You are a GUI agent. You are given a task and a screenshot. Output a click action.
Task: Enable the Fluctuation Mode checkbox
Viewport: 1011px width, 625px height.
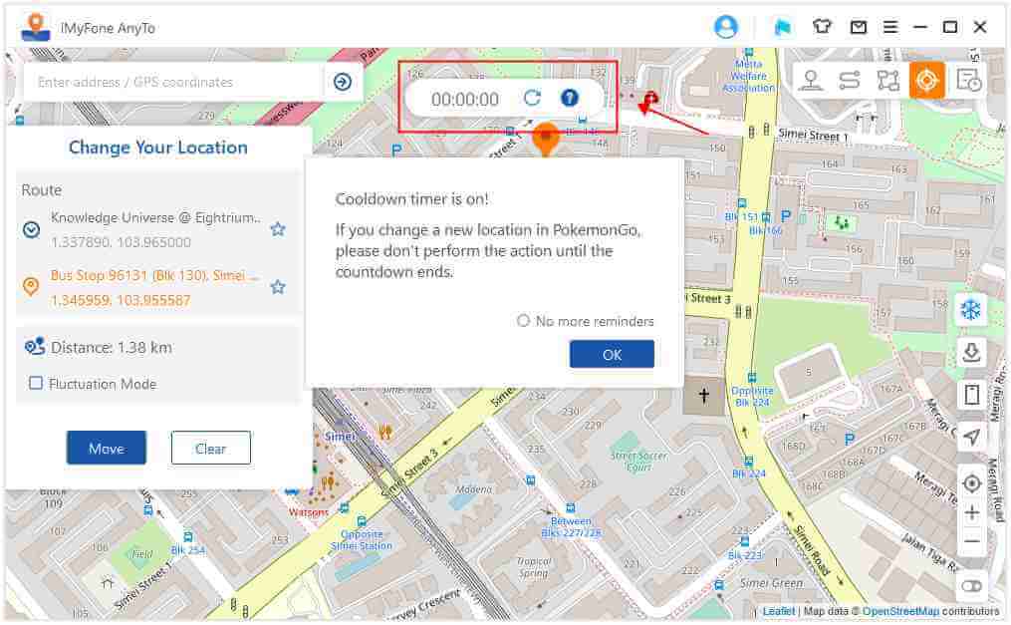point(36,384)
